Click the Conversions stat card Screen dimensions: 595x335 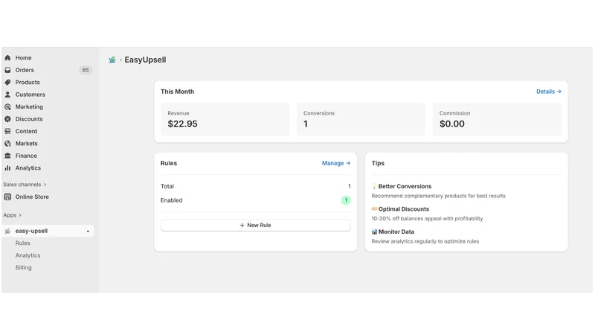[x=361, y=119]
